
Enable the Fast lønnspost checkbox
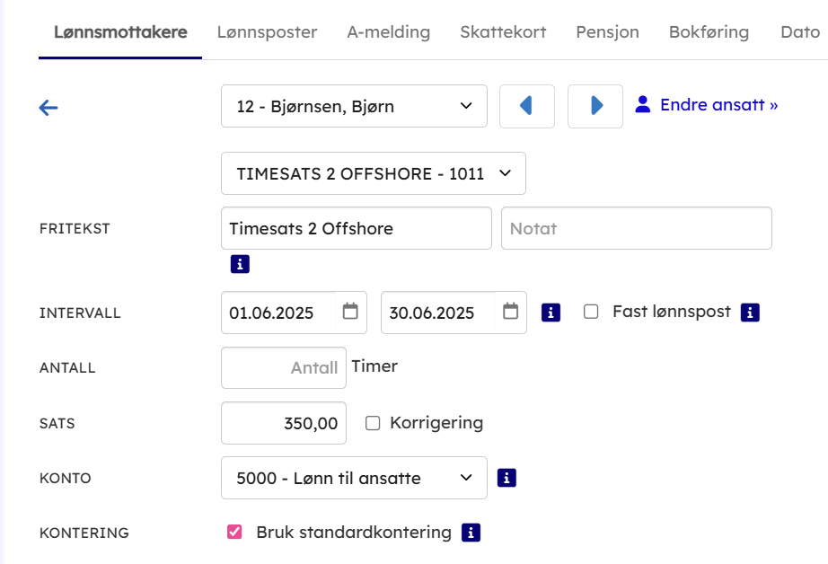click(591, 312)
